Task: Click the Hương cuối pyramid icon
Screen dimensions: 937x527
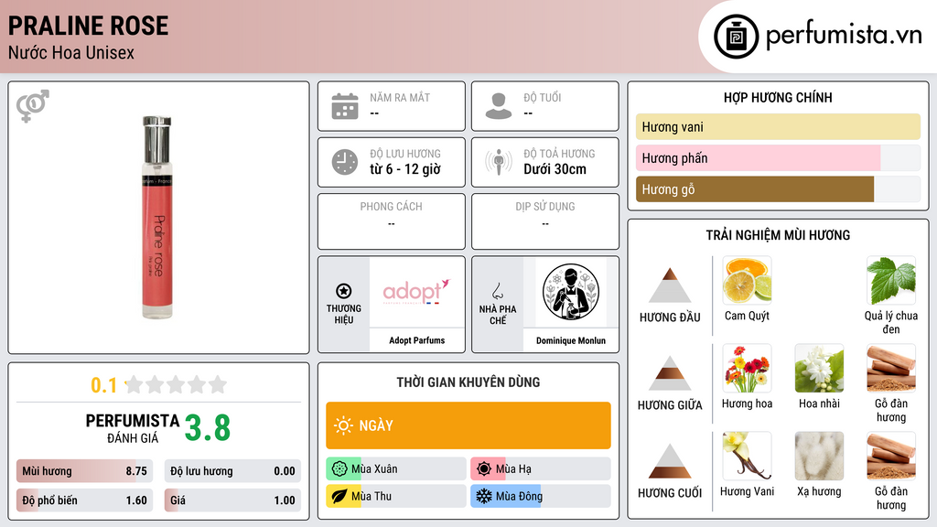Action: pos(670,461)
